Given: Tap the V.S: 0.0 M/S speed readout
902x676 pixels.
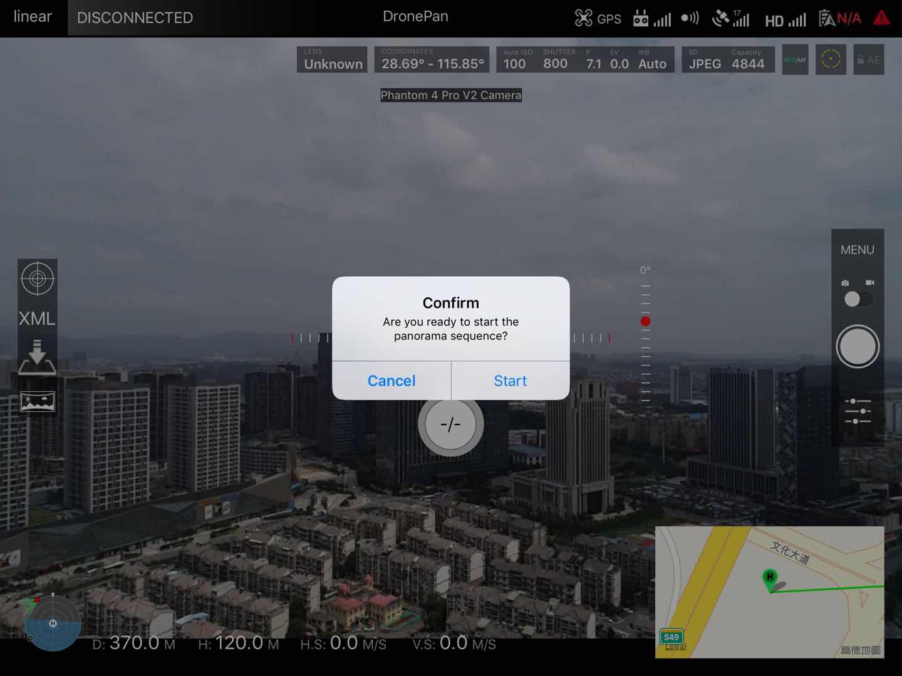Looking at the screenshot, I should click(454, 643).
